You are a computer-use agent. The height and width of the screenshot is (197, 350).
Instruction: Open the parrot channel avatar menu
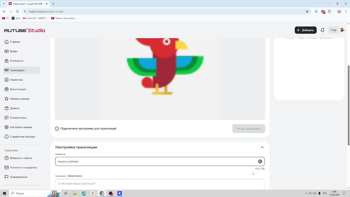[342, 30]
